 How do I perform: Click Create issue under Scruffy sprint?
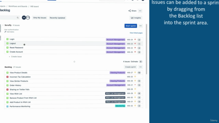coord(15,57)
